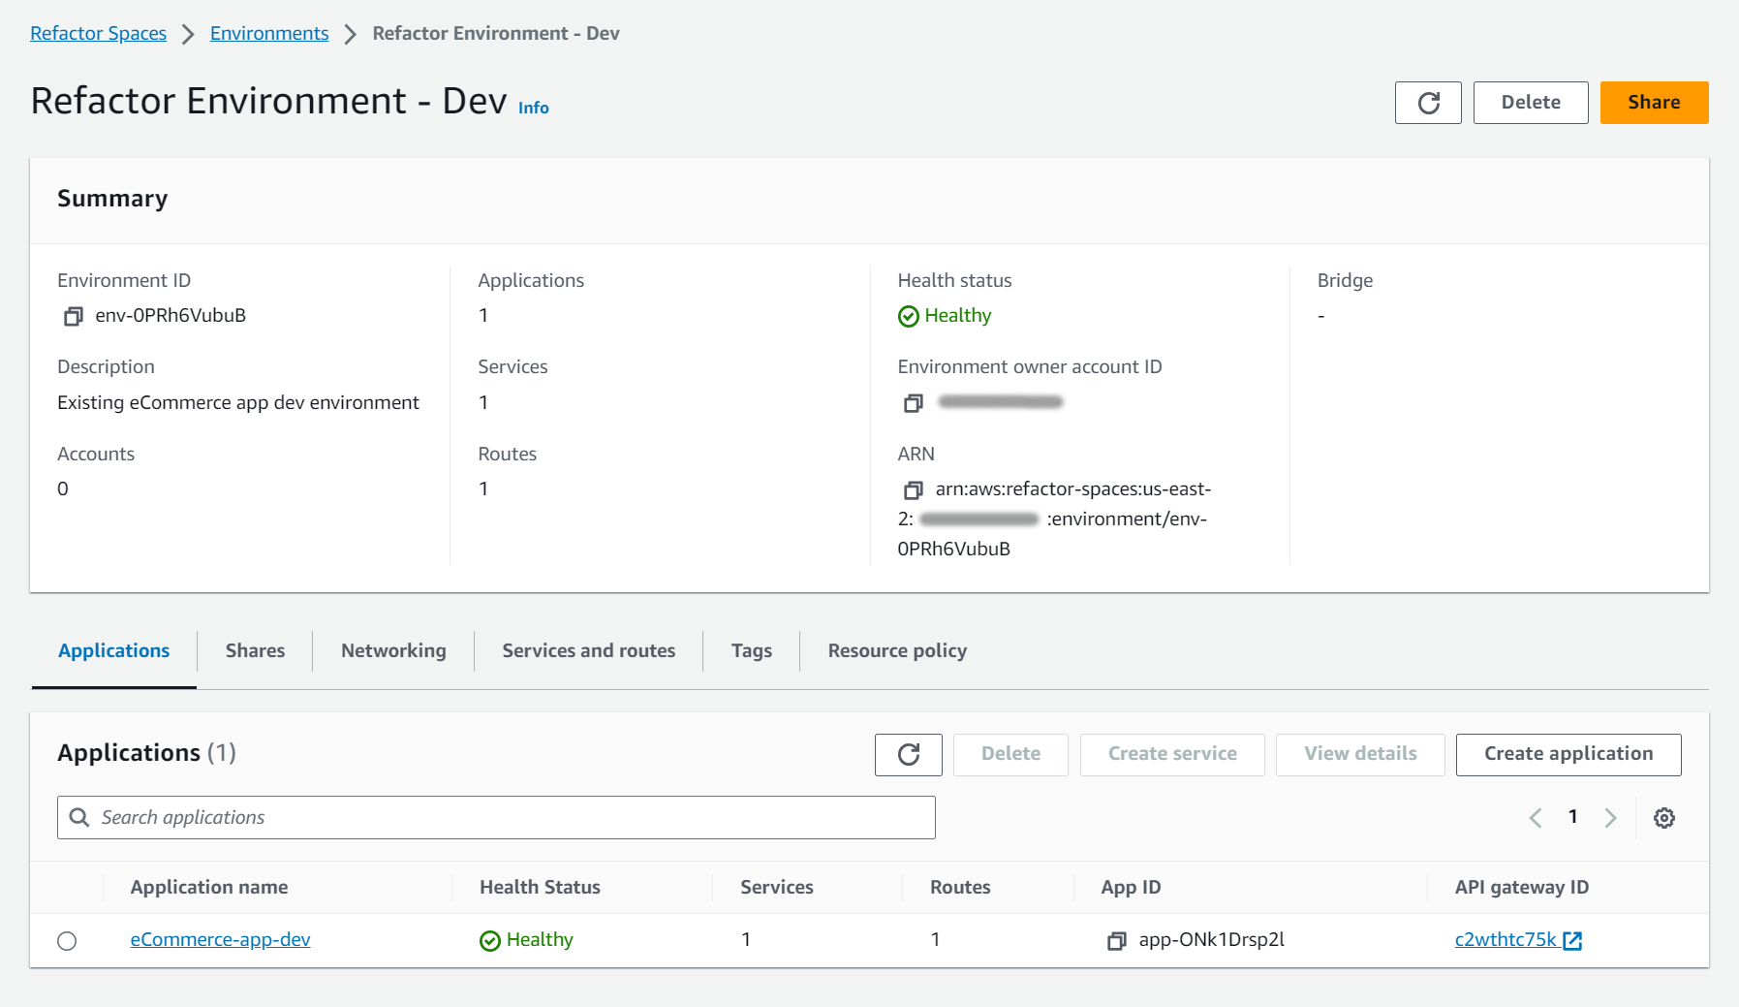Switch to the Shares tab
This screenshot has height=1007, width=1739.
(254, 650)
